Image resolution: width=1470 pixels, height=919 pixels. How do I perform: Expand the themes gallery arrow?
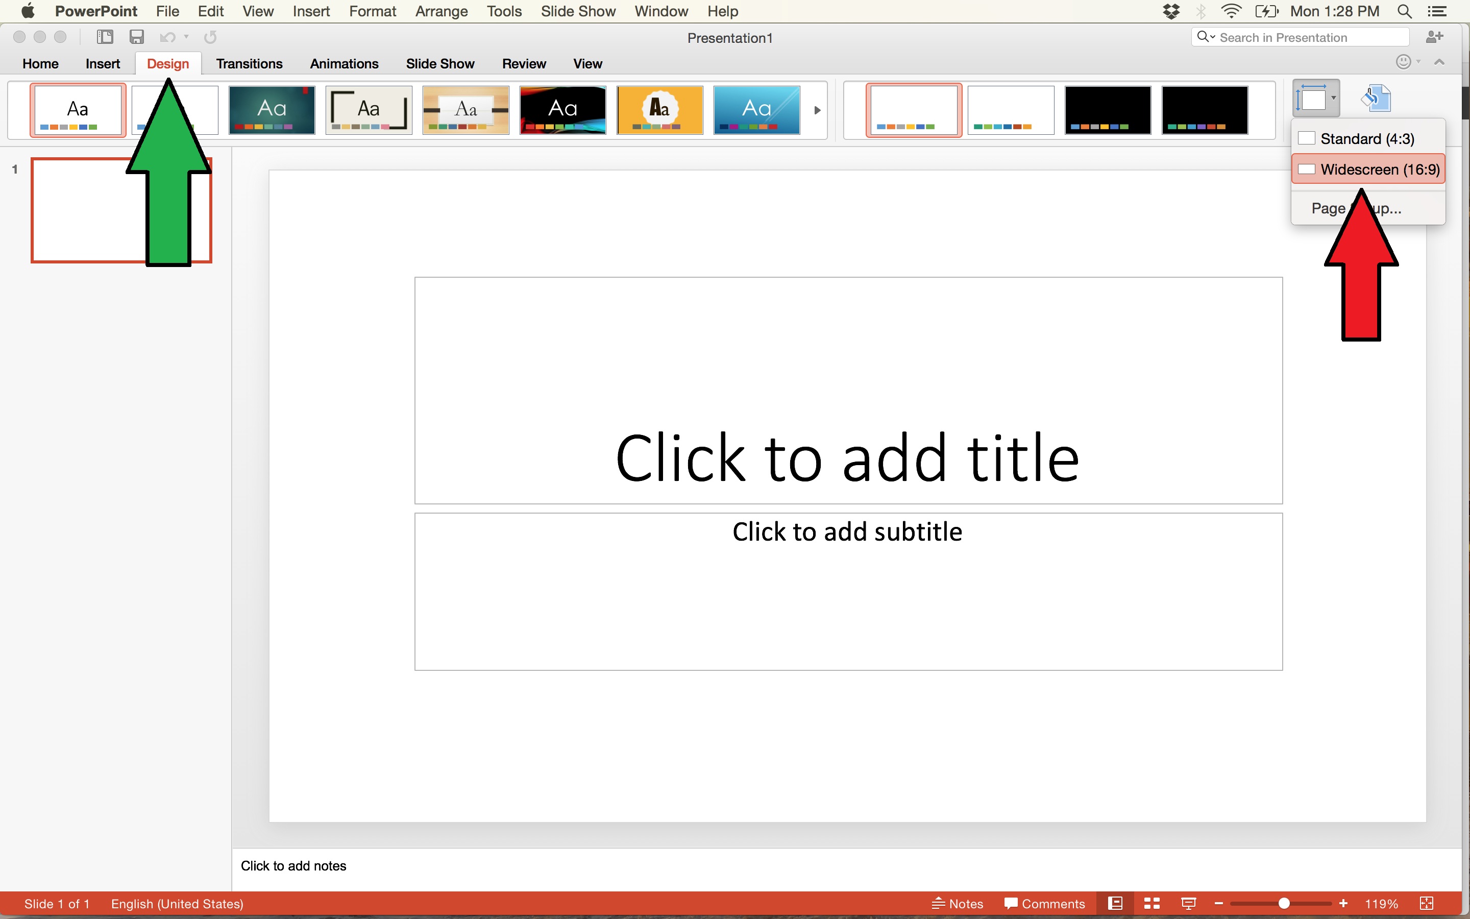coord(817,110)
